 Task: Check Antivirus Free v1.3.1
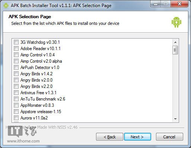tap(16, 92)
